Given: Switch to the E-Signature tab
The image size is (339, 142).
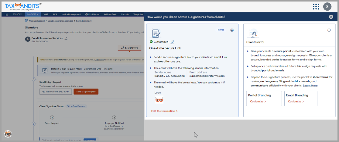Looking at the screenshot, I should tap(129, 48).
